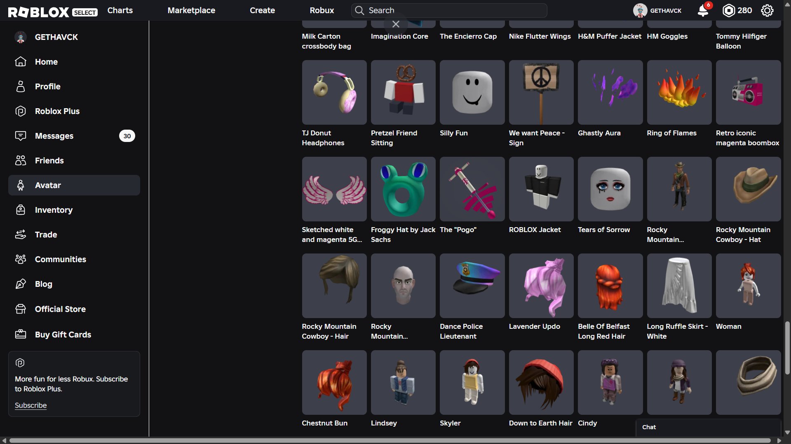Click the GETHAVCK avatar in top bar
The width and height of the screenshot is (791, 444).
click(640, 10)
